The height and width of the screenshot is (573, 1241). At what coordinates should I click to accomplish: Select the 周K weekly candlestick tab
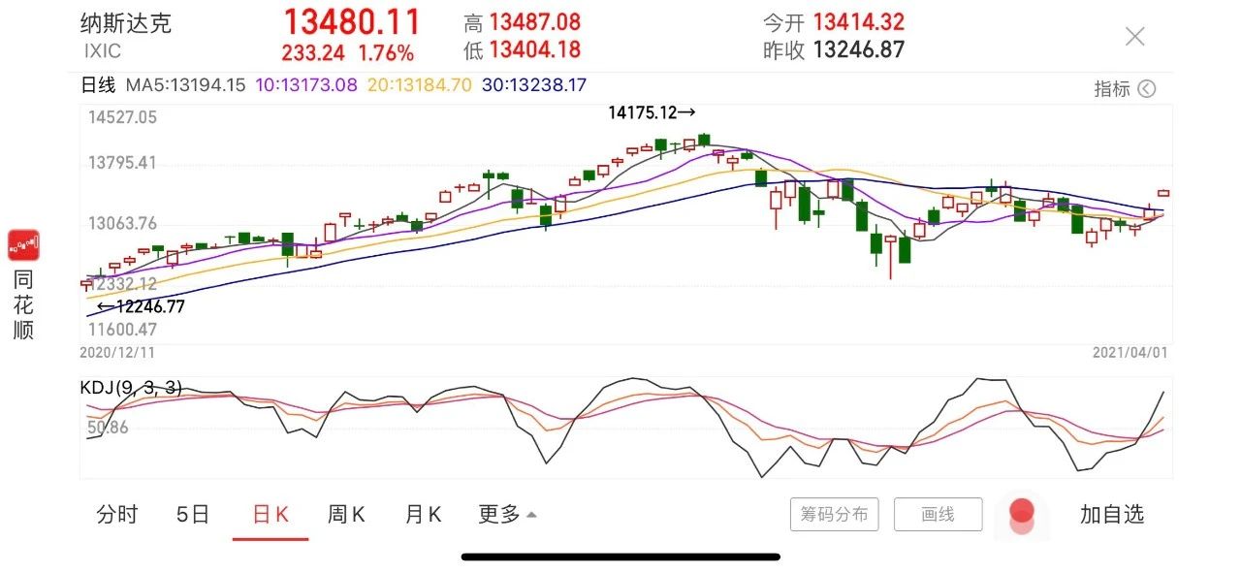point(346,515)
